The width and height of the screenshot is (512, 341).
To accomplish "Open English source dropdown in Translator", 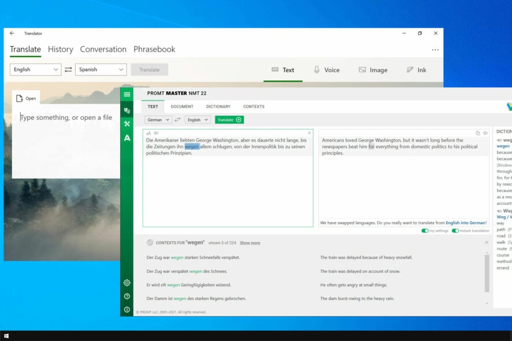I will click(36, 69).
